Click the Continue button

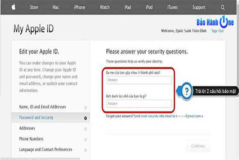(198, 146)
